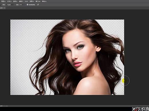
Task: Open the tolerance slider dropdown arrow
Action: pyautogui.click(x=24, y=5)
